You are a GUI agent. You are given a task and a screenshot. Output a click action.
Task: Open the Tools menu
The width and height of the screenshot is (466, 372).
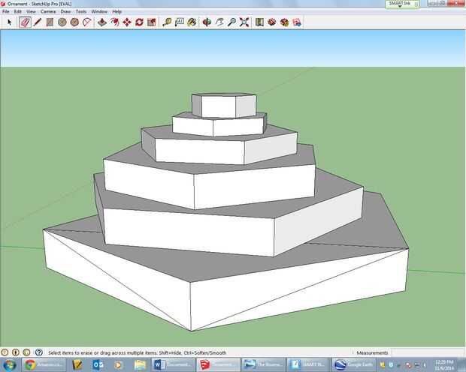[81, 11]
